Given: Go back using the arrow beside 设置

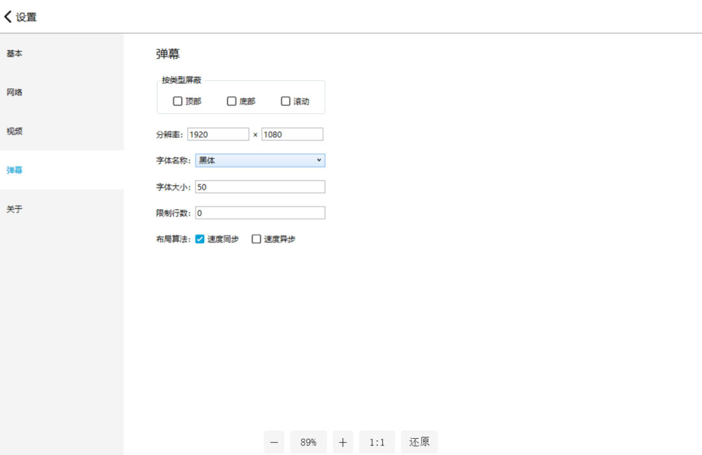Looking at the screenshot, I should pyautogui.click(x=8, y=17).
